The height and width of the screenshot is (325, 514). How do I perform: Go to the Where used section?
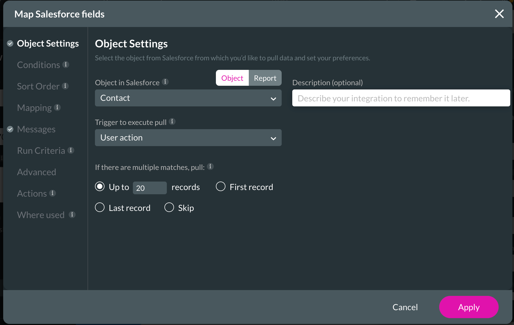pos(41,215)
